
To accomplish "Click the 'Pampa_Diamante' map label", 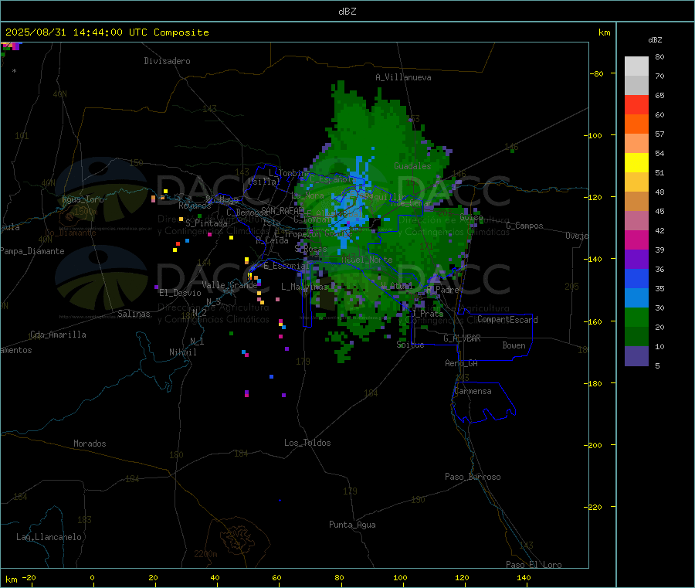I will pos(32,251).
